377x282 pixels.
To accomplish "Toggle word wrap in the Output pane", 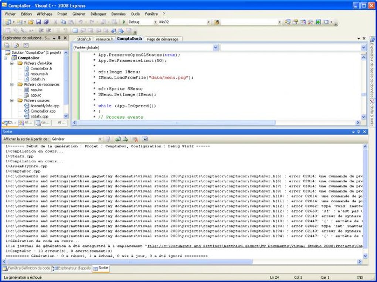I will (145, 139).
